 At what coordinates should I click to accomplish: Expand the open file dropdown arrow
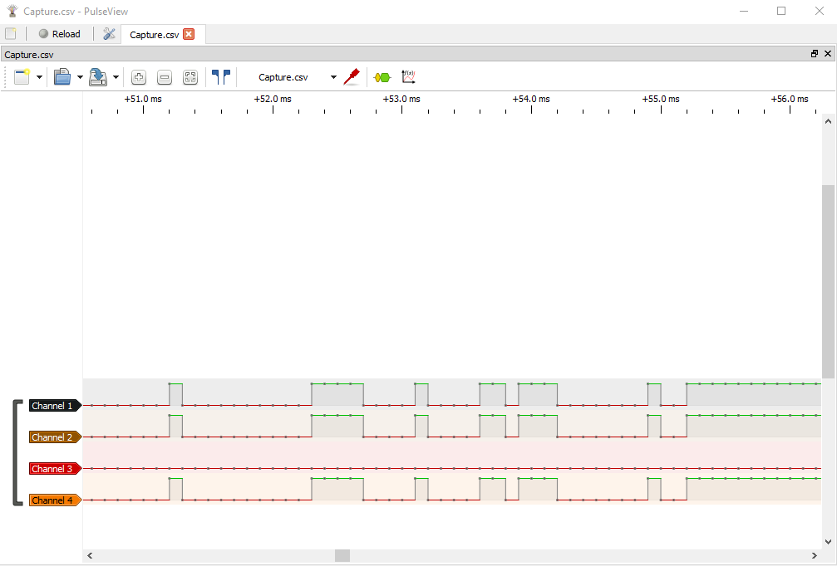point(80,77)
